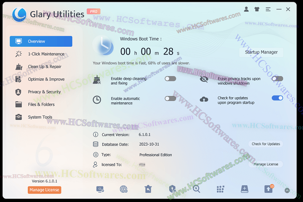
Task: Open the user account icon
Action: click(246, 9)
